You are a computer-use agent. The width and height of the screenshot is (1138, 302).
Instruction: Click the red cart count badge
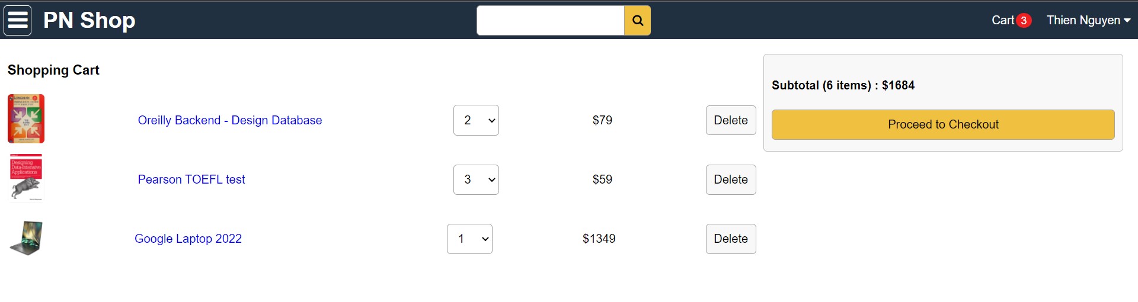click(x=1024, y=21)
